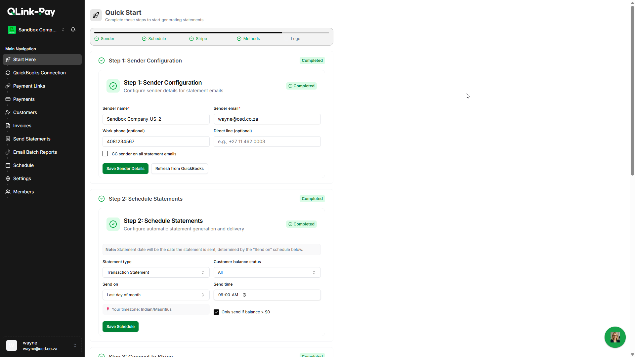Click the Settings gear icon in sidebar
This screenshot has width=635, height=357.
[8, 178]
